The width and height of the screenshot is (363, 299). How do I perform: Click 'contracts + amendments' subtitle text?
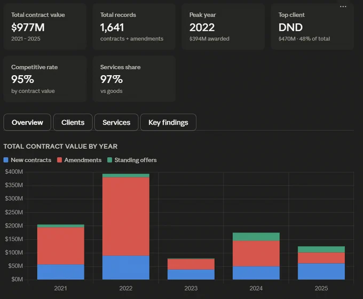[x=132, y=38]
